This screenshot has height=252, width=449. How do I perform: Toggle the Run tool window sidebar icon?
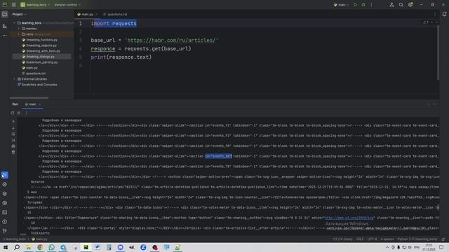coord(5,175)
